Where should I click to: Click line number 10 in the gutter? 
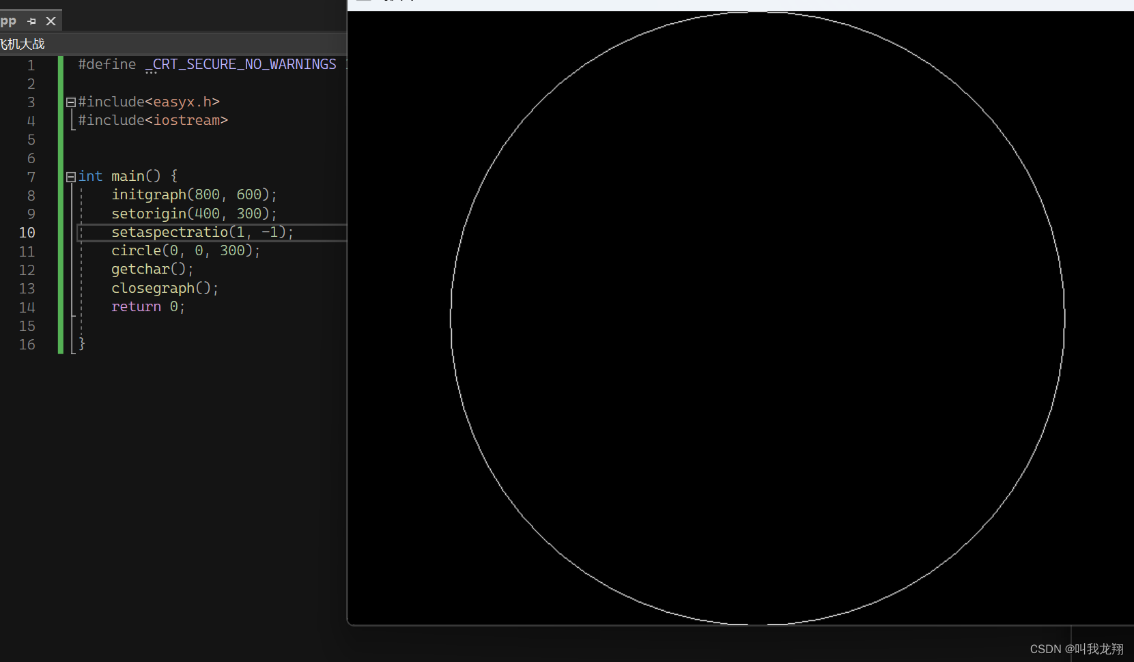[x=27, y=233]
